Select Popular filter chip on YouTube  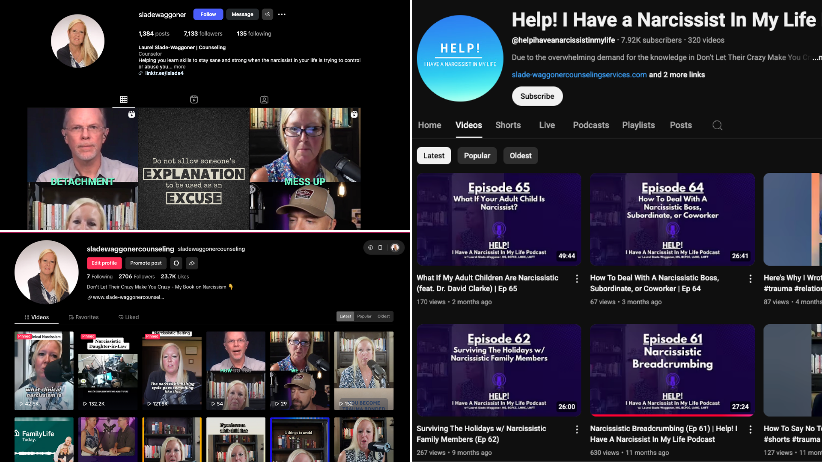pos(477,156)
